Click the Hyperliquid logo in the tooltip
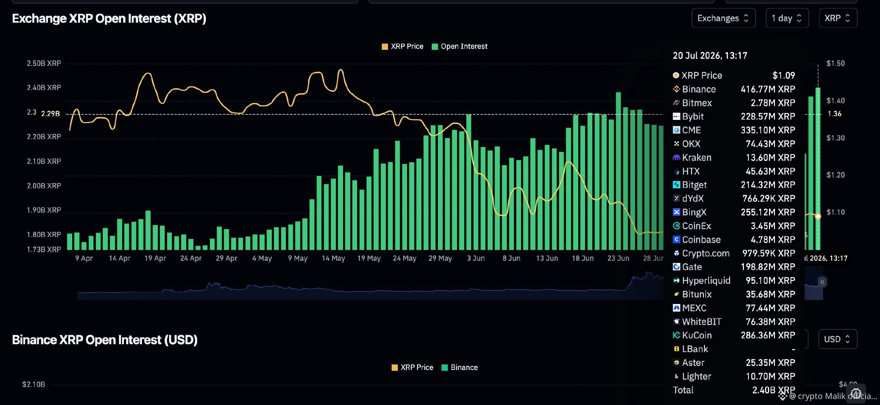This screenshot has width=880, height=405. click(676, 281)
